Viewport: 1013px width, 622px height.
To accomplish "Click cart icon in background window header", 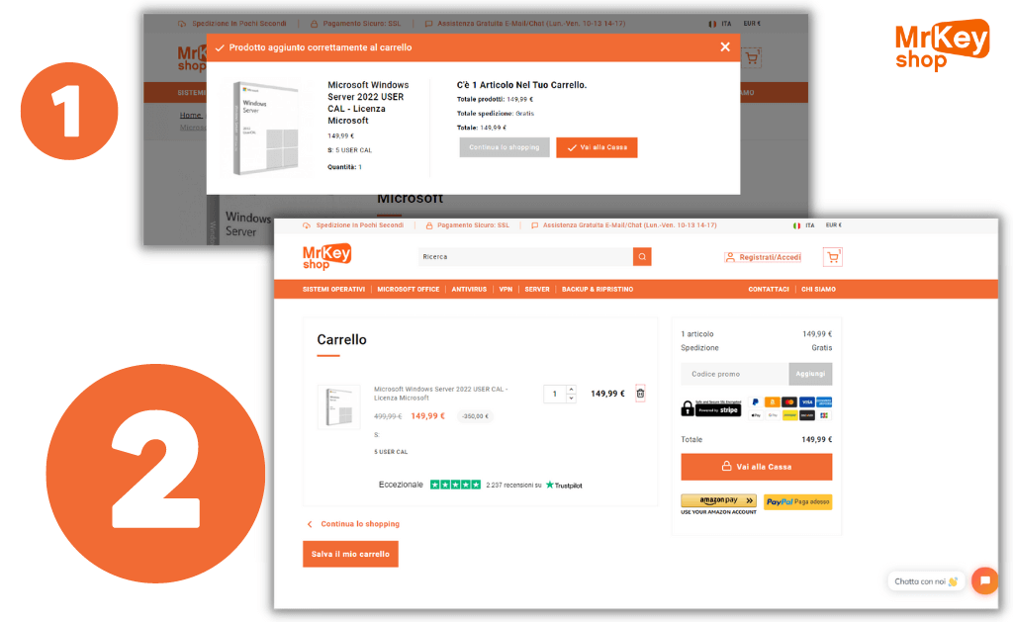I will tap(752, 58).
